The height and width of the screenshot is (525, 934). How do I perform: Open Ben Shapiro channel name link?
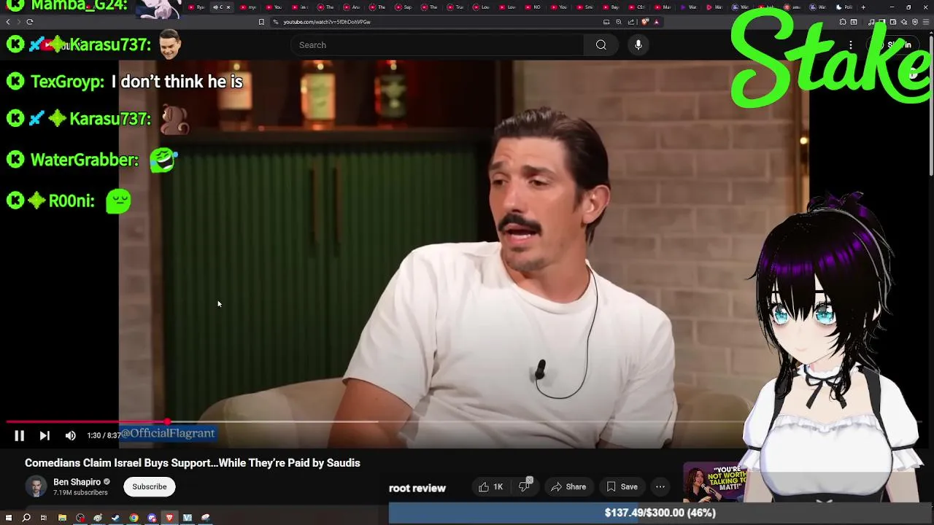tap(77, 482)
